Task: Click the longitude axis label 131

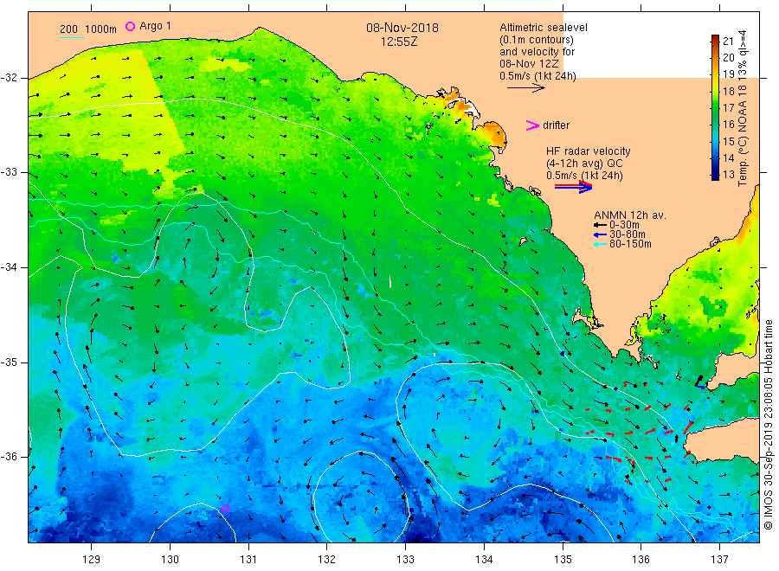Action: pyautogui.click(x=248, y=559)
